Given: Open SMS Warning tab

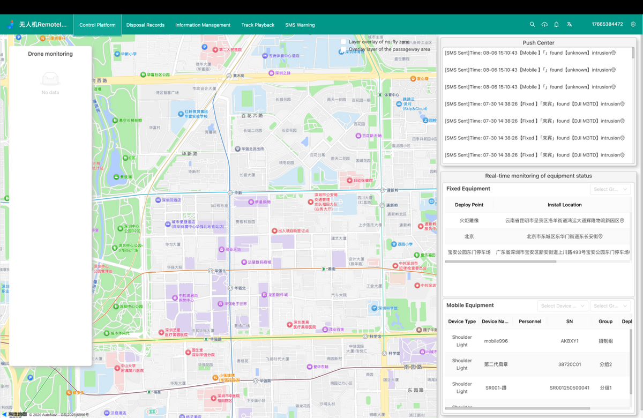Looking at the screenshot, I should pos(300,25).
